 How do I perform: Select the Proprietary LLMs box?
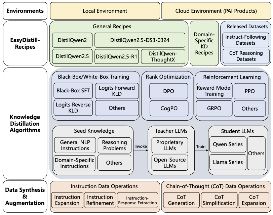[170, 145]
